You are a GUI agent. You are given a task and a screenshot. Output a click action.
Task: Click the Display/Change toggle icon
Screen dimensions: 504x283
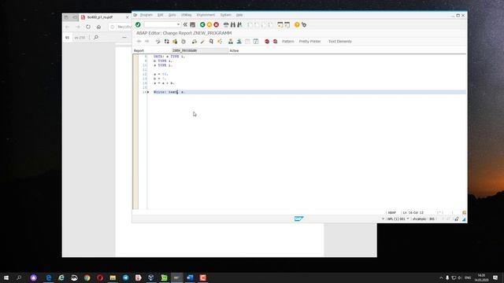coord(158,42)
